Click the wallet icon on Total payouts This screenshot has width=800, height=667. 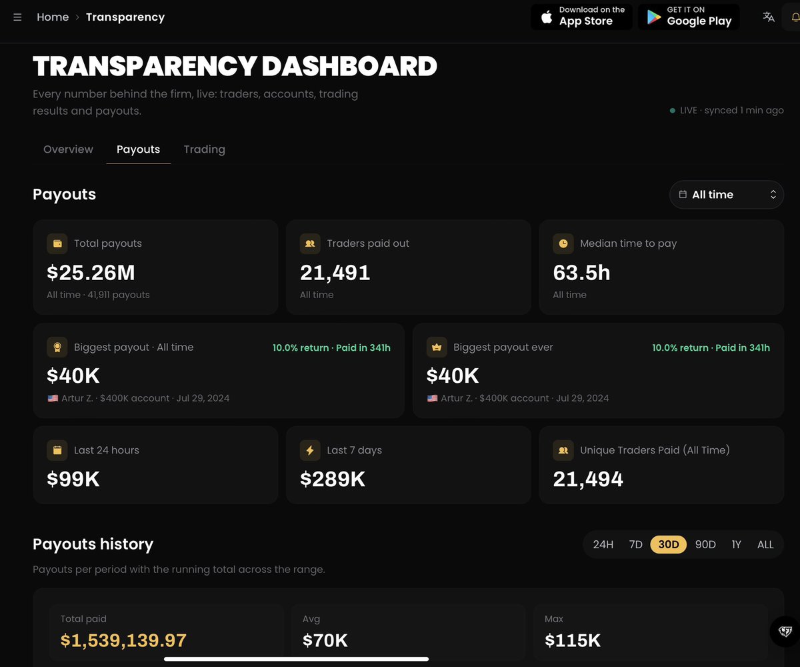[x=57, y=243]
